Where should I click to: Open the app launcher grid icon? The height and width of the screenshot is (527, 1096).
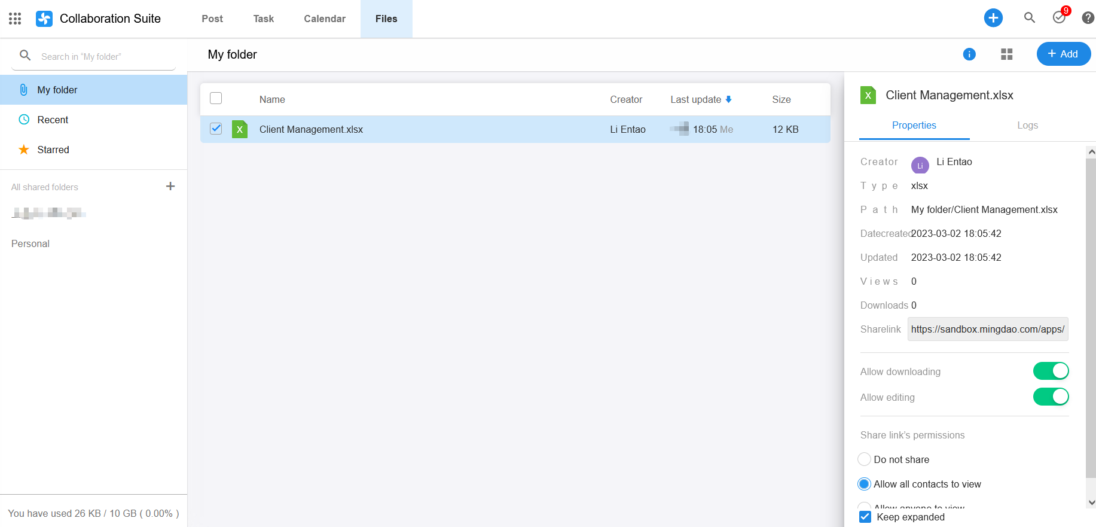point(15,19)
